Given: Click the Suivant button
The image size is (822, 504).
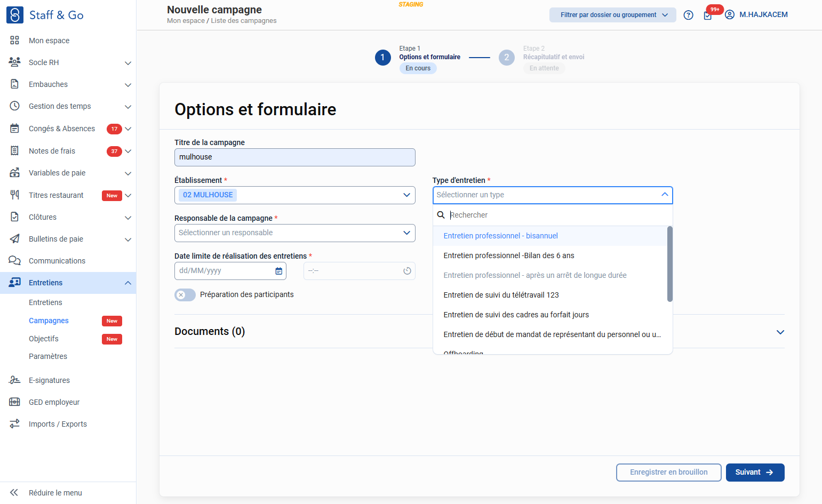Looking at the screenshot, I should click(755, 473).
